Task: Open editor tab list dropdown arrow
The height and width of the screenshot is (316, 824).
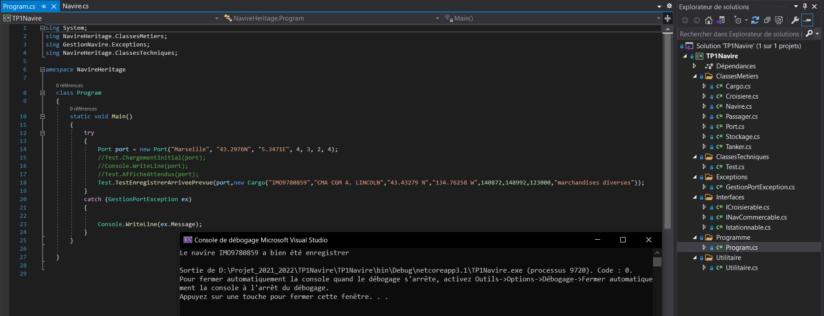Action: (x=659, y=7)
